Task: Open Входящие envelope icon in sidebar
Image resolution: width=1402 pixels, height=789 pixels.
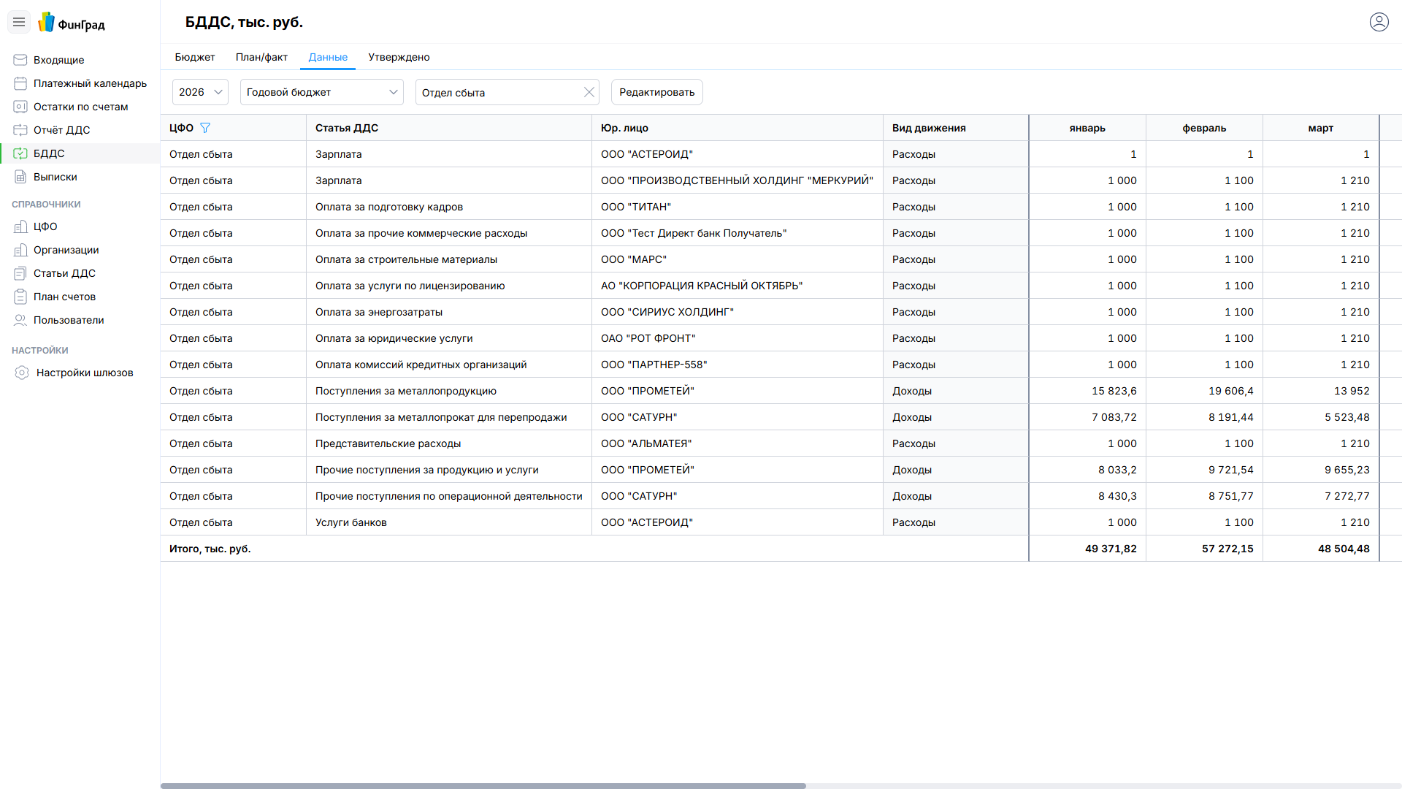Action: pyautogui.click(x=20, y=60)
